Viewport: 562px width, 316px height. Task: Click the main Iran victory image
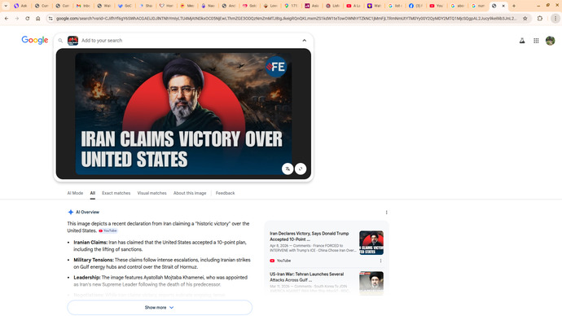[x=183, y=113]
